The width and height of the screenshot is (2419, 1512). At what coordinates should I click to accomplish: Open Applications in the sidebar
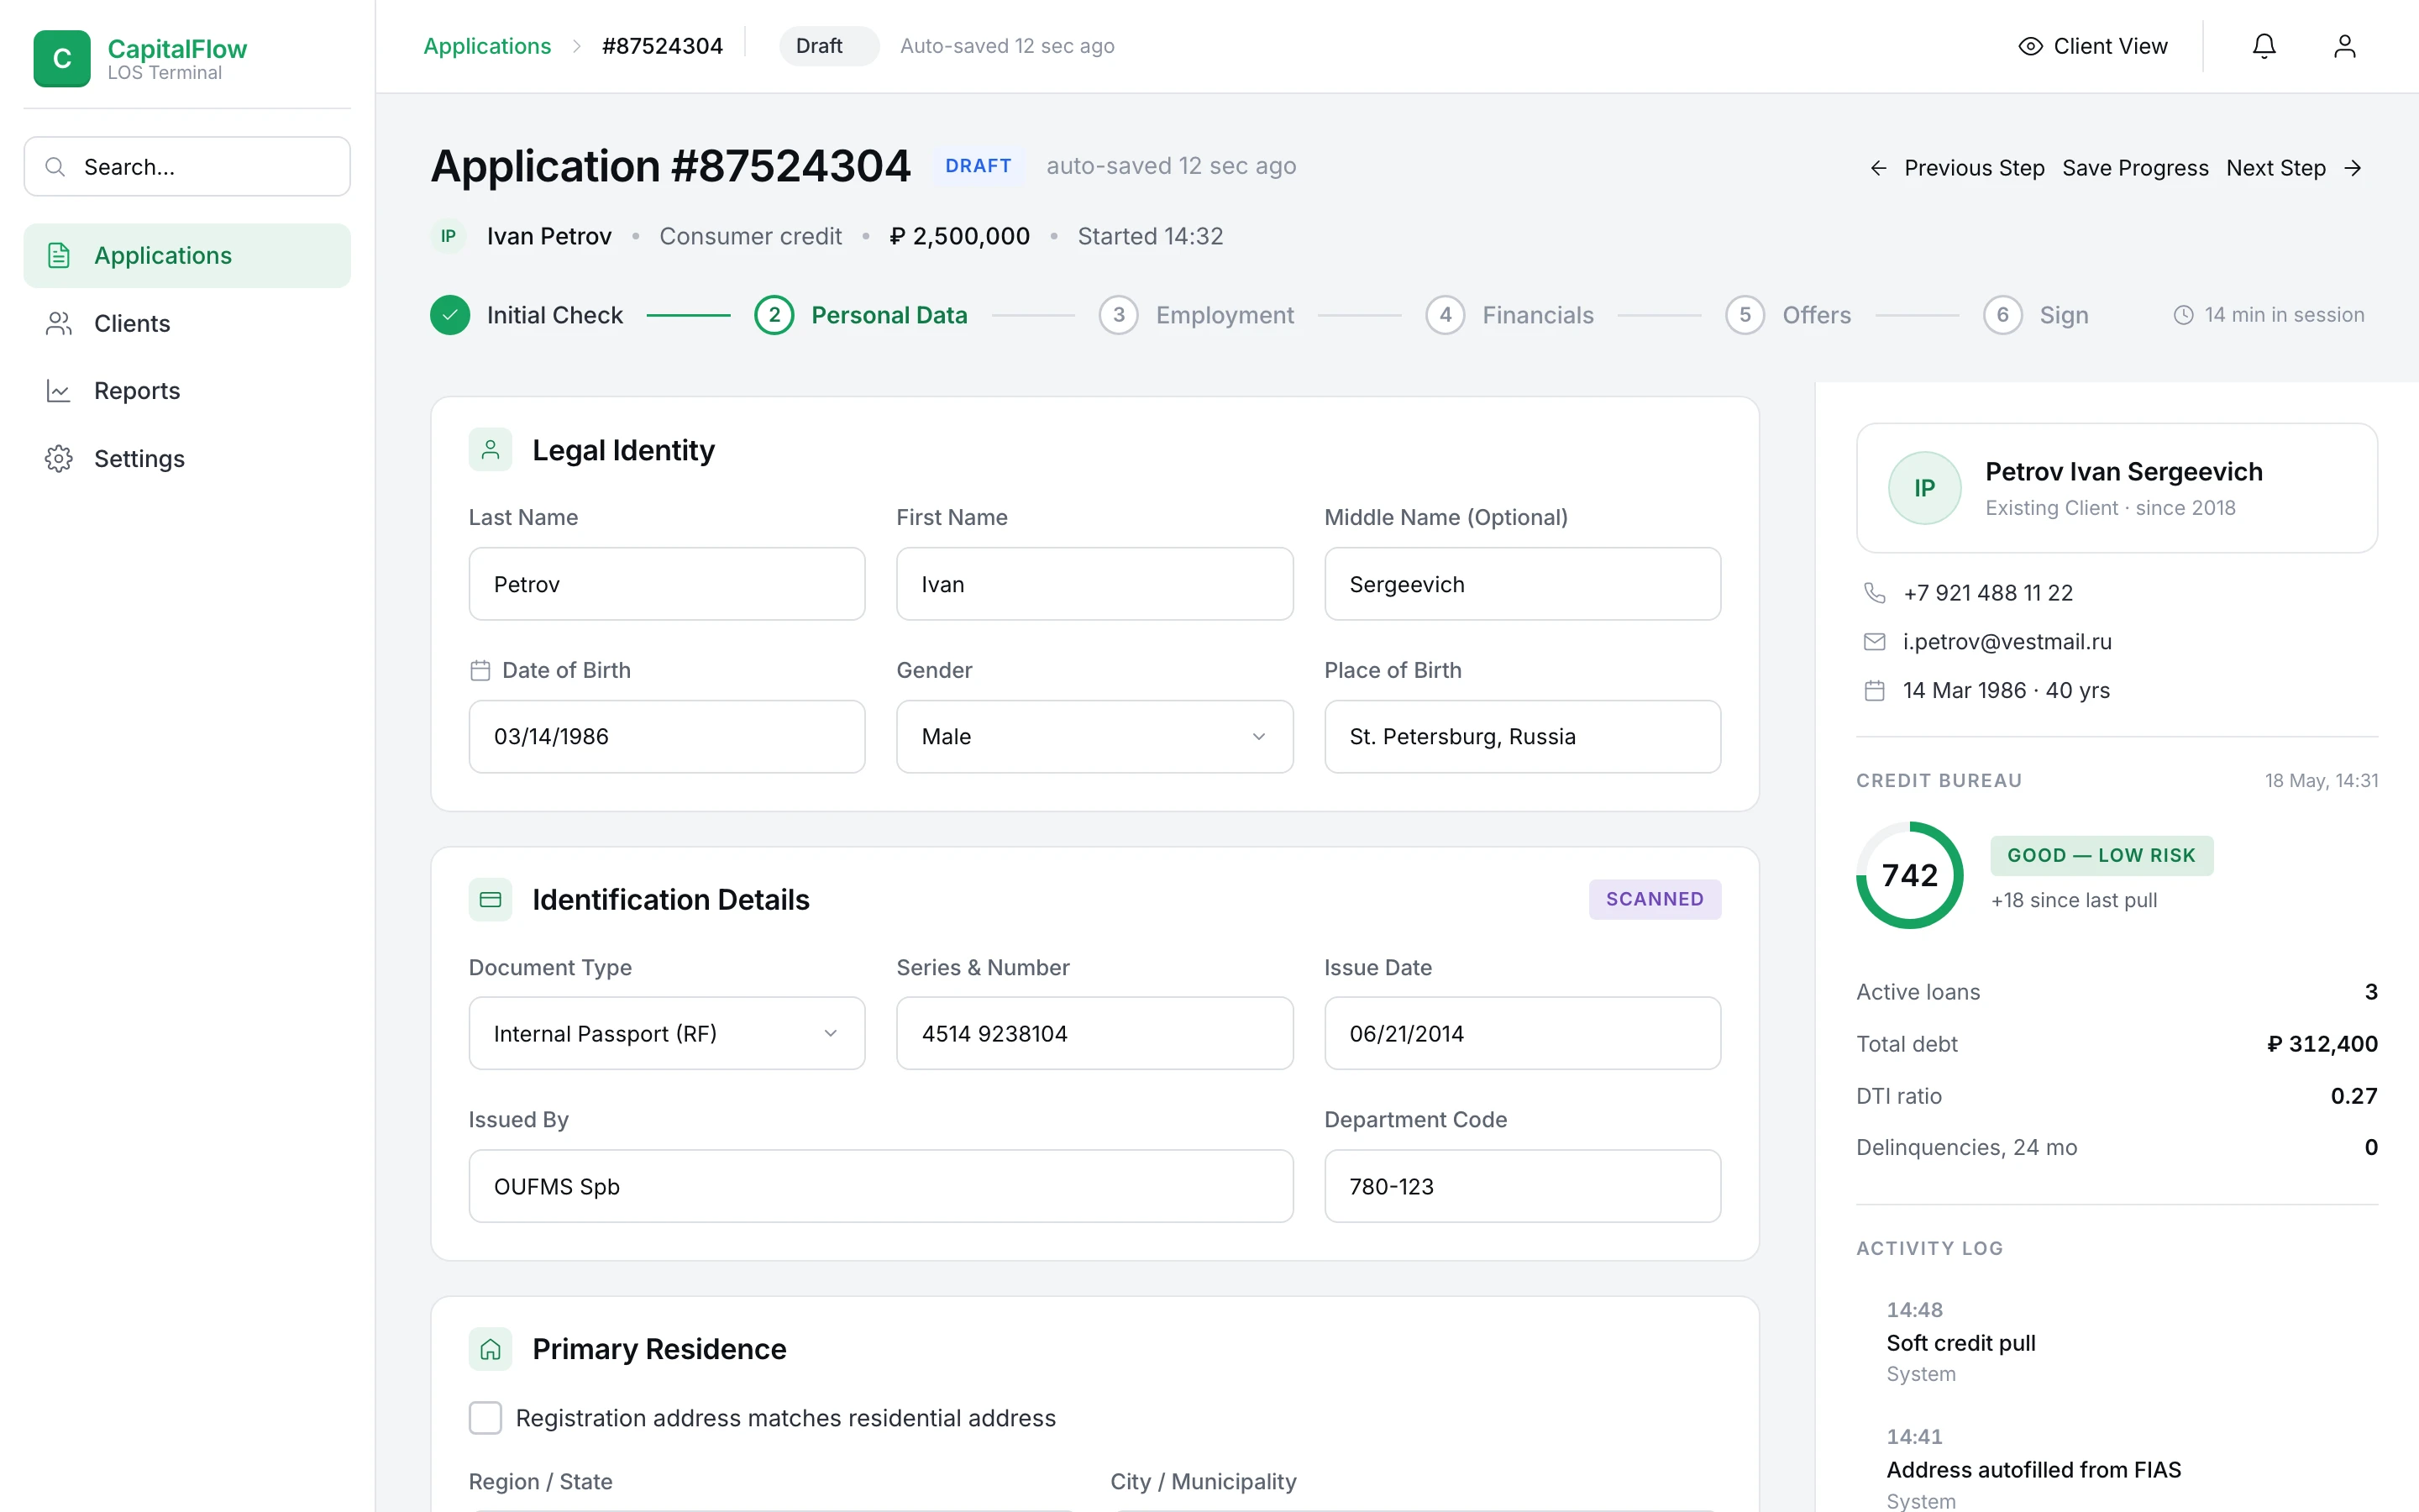click(x=187, y=256)
